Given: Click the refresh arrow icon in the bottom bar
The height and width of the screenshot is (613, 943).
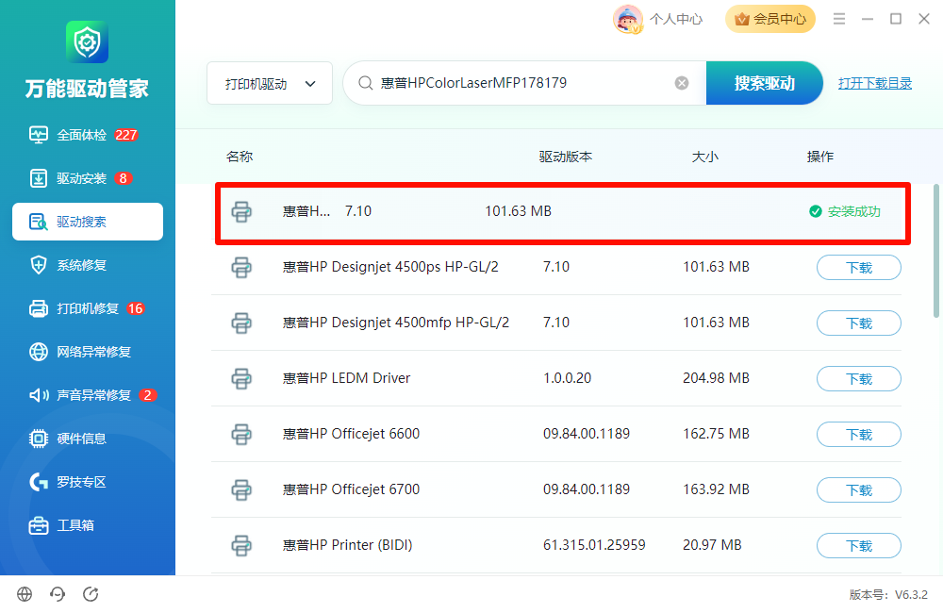Looking at the screenshot, I should point(91,594).
